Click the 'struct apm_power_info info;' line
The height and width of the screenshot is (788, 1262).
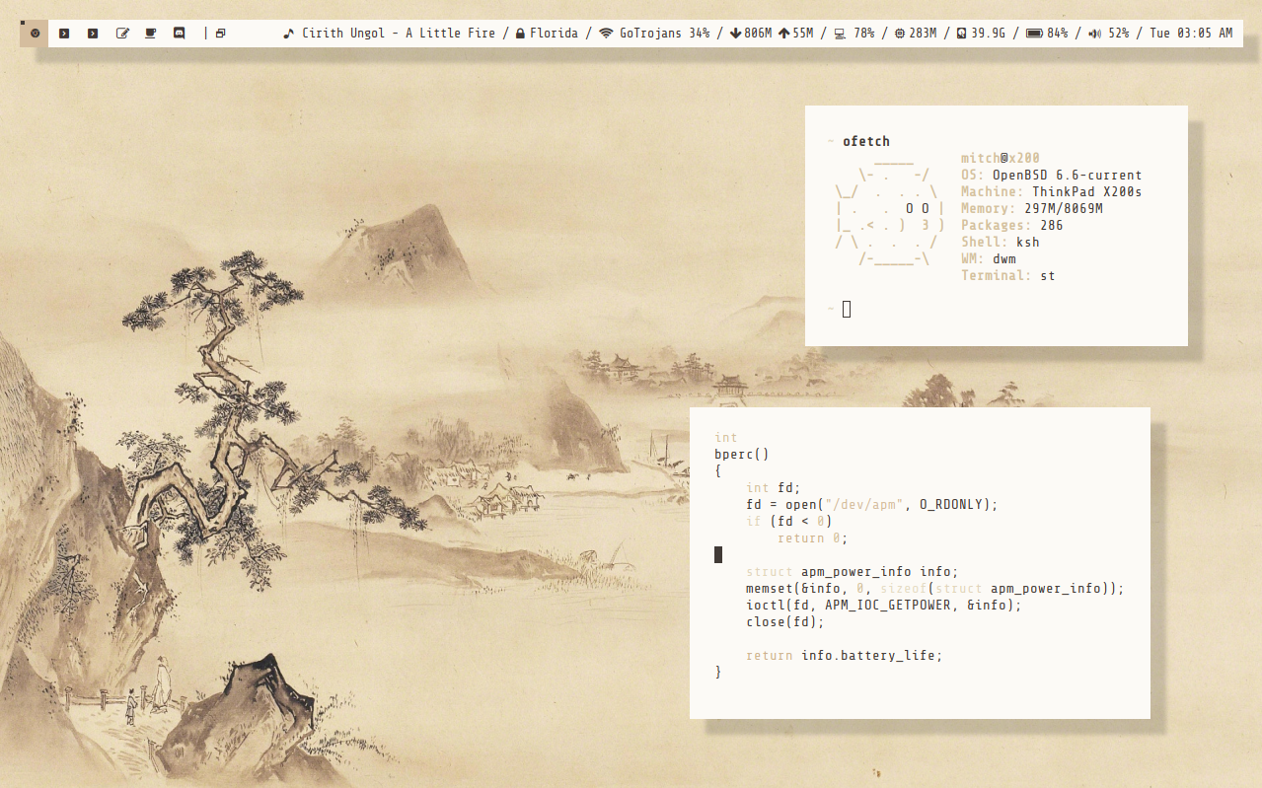click(x=853, y=571)
